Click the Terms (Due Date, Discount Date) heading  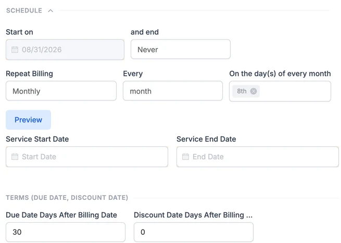click(x=67, y=198)
